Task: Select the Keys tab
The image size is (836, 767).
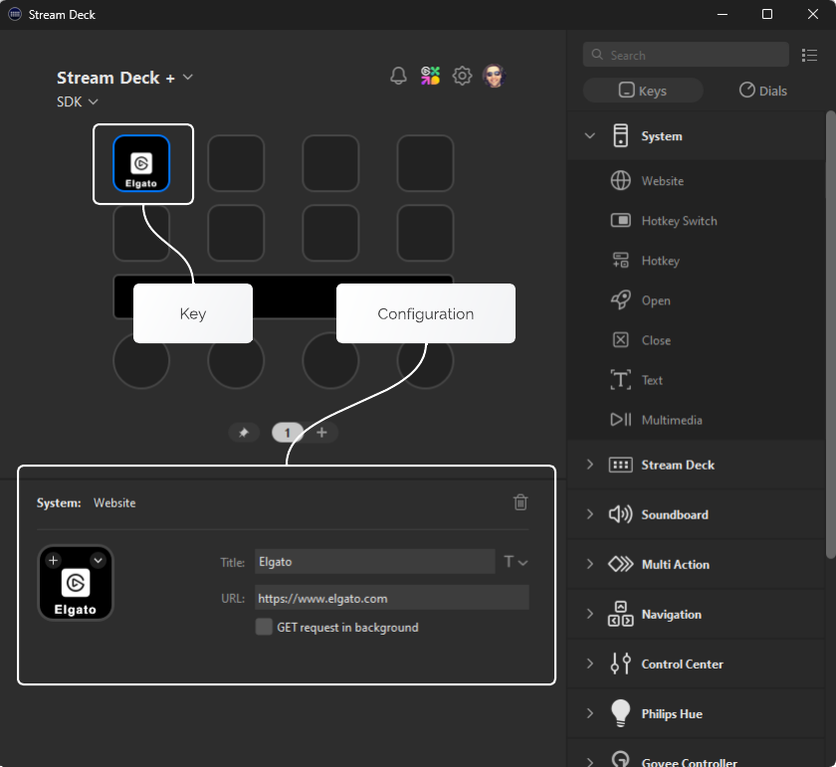Action: tap(643, 90)
